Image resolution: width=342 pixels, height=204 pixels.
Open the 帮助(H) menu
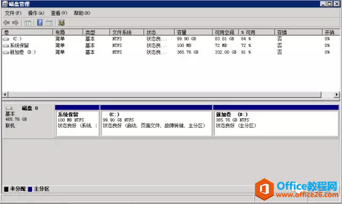point(82,13)
